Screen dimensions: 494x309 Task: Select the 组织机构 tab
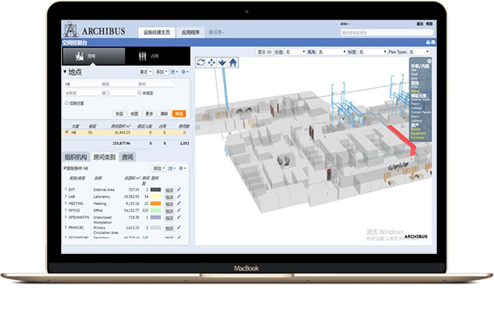77,157
